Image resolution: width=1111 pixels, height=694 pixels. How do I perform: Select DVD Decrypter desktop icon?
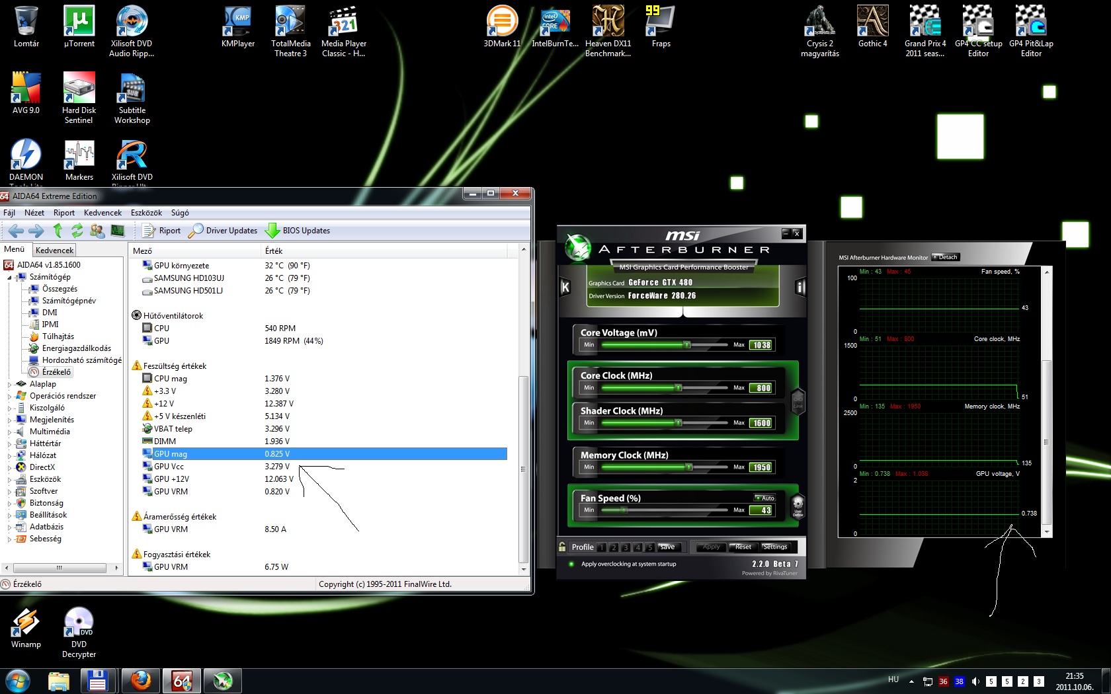pyautogui.click(x=79, y=633)
